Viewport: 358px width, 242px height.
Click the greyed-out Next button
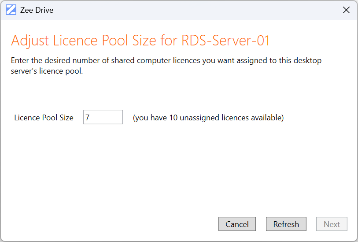[x=332, y=224]
